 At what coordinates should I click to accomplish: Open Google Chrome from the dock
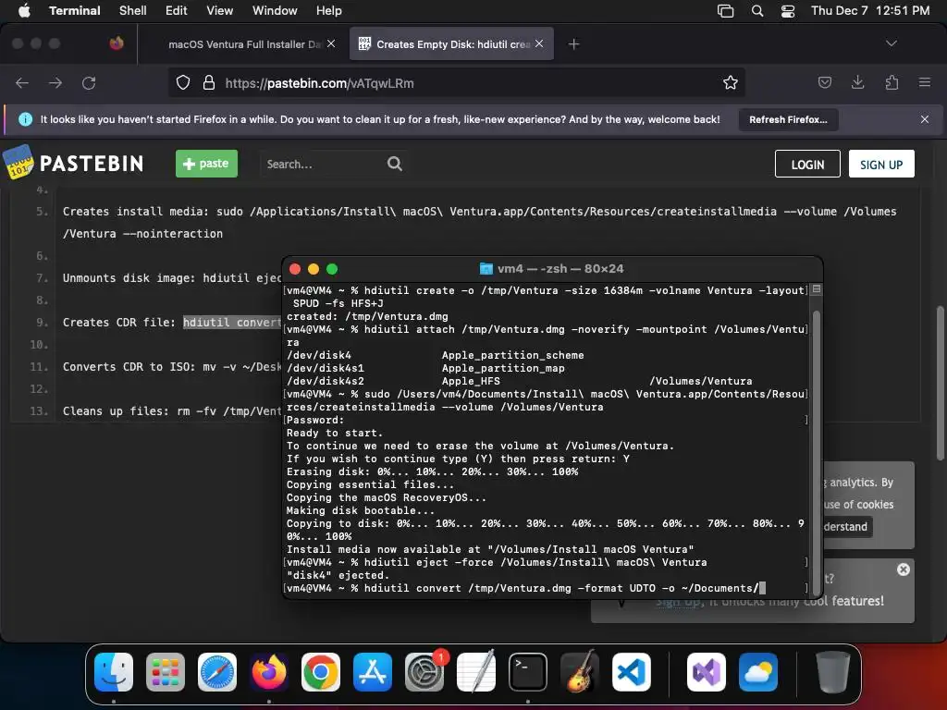[x=321, y=672]
